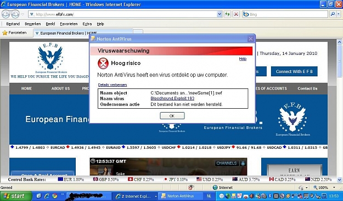This screenshot has width=343, height=201.
Task: Click the Help link in Norton dialog
Action: (x=243, y=59)
